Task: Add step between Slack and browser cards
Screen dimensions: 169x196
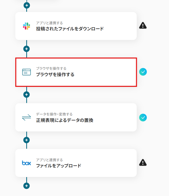Action: pos(27,49)
